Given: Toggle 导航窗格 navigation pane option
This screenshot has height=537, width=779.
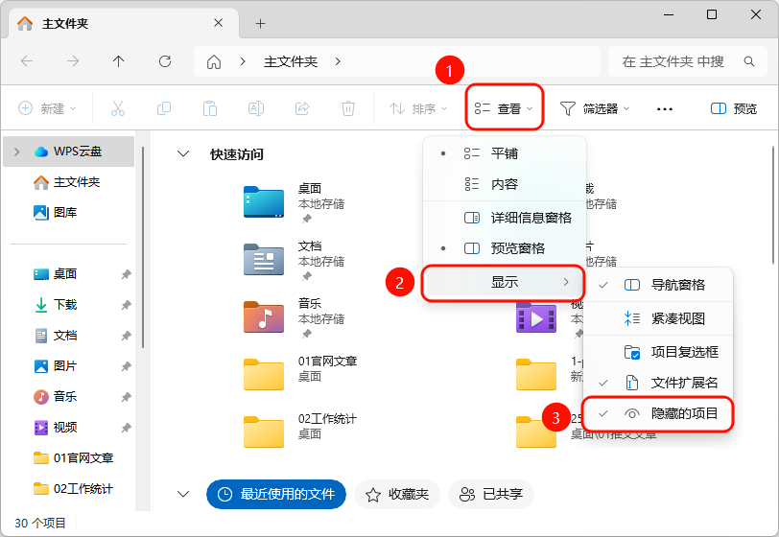Looking at the screenshot, I should click(x=658, y=285).
